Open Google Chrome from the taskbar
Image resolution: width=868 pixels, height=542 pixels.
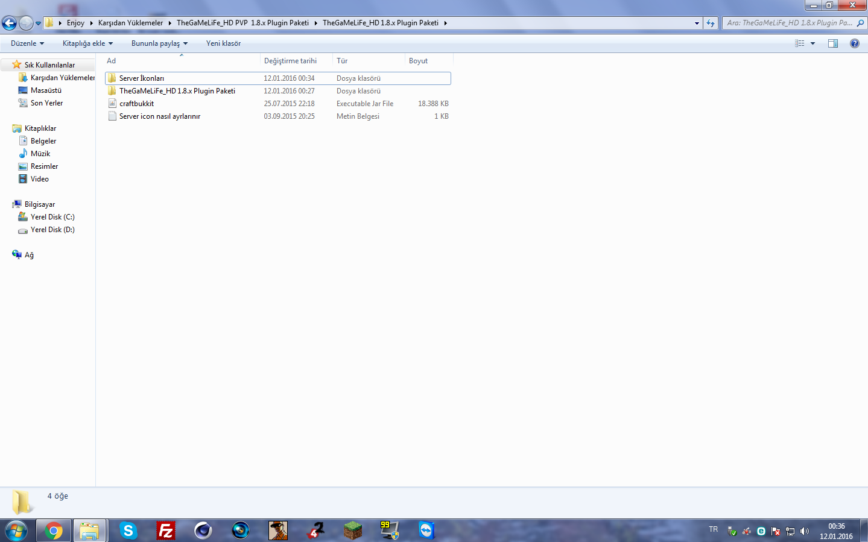point(54,531)
